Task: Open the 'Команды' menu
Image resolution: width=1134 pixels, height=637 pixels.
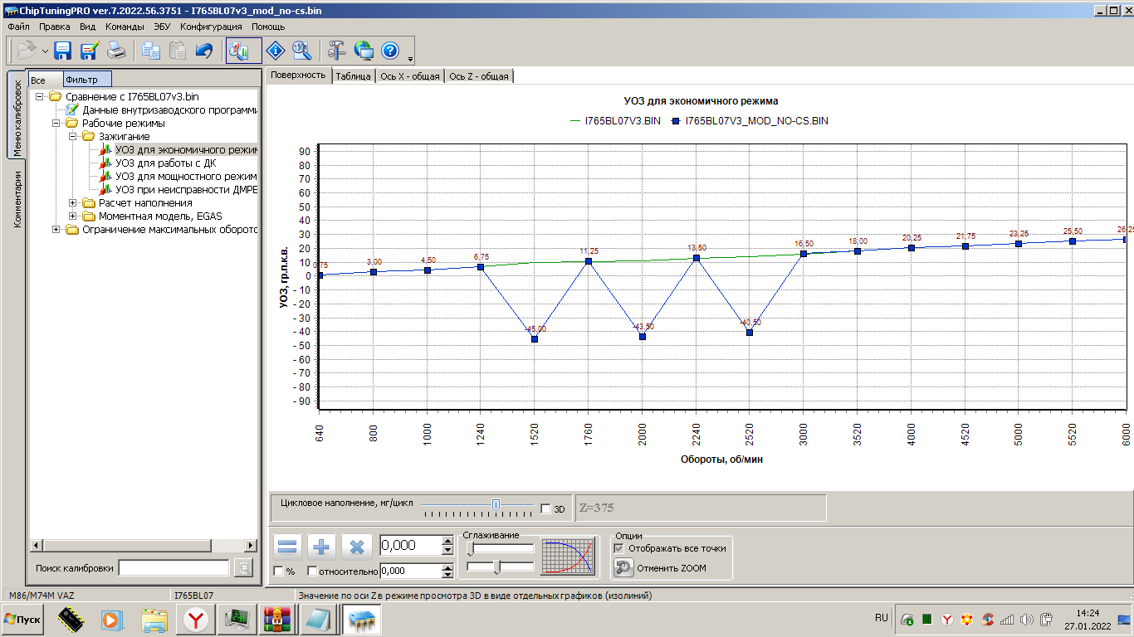Action: click(x=125, y=27)
